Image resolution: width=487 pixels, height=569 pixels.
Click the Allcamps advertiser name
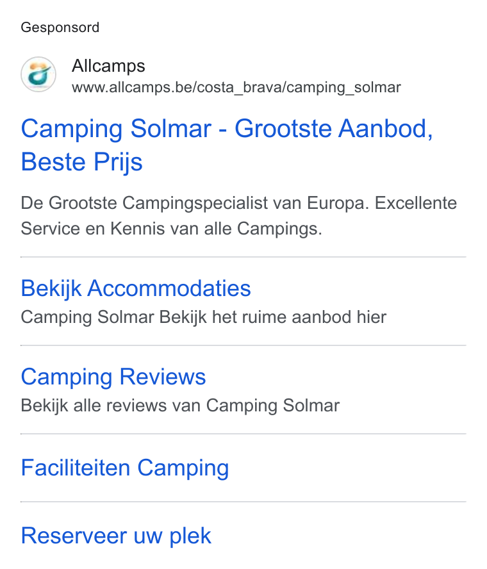pyautogui.click(x=108, y=66)
